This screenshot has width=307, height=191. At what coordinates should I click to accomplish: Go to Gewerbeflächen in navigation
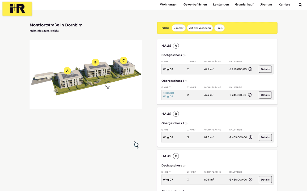195,5
